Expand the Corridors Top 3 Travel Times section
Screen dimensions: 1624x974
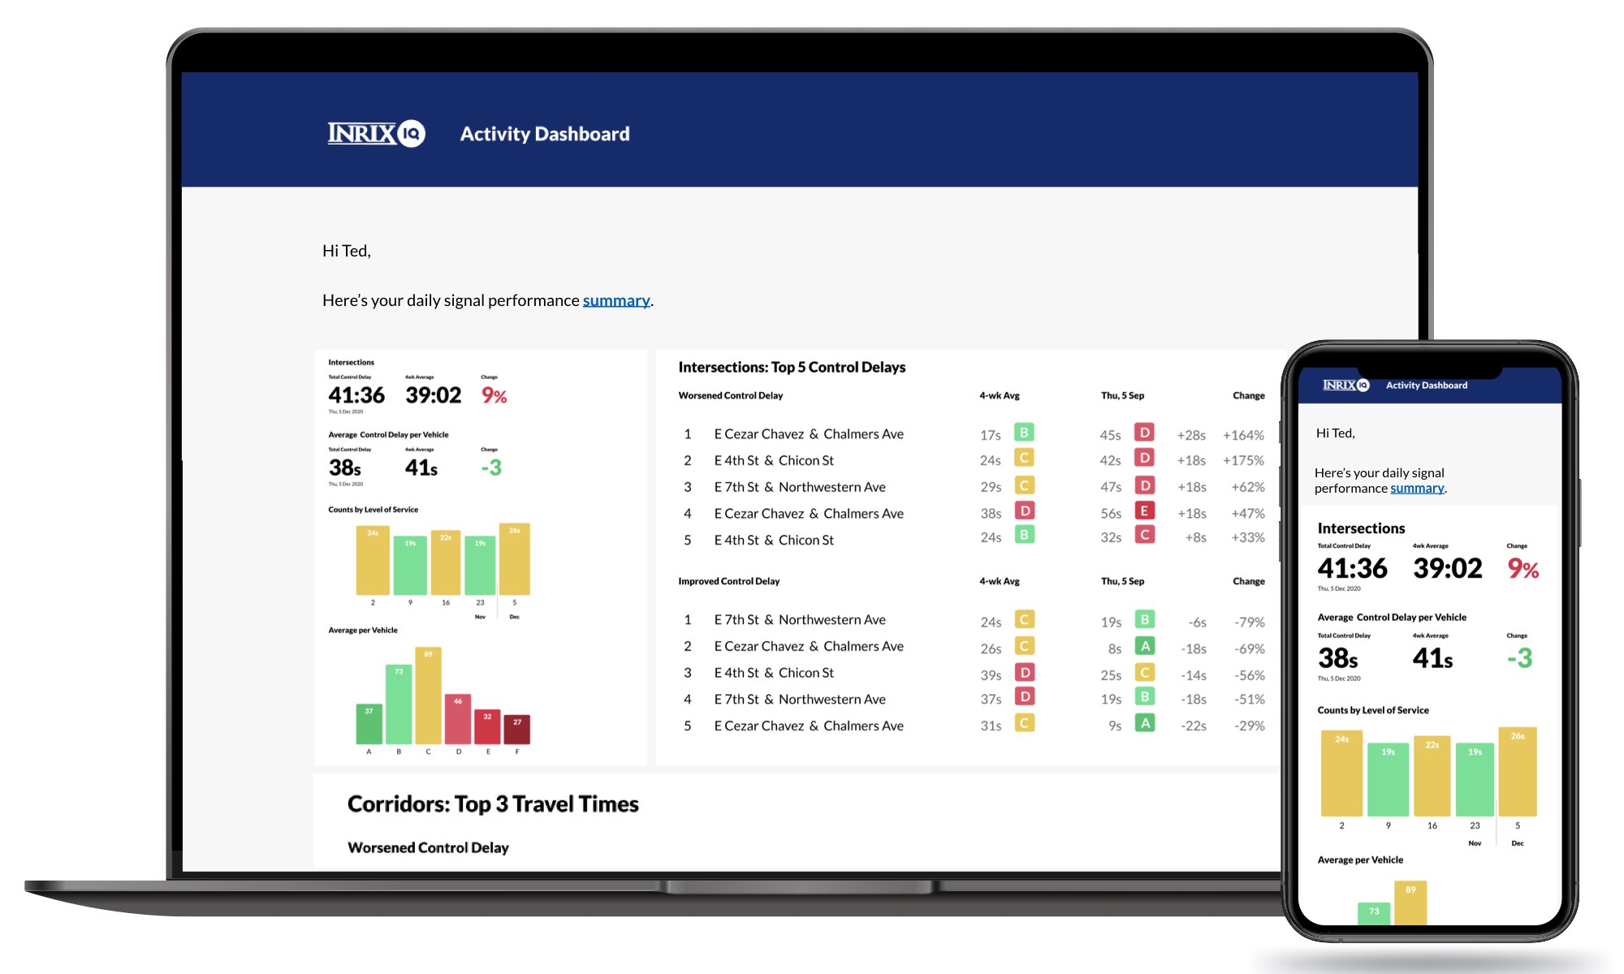pos(492,803)
